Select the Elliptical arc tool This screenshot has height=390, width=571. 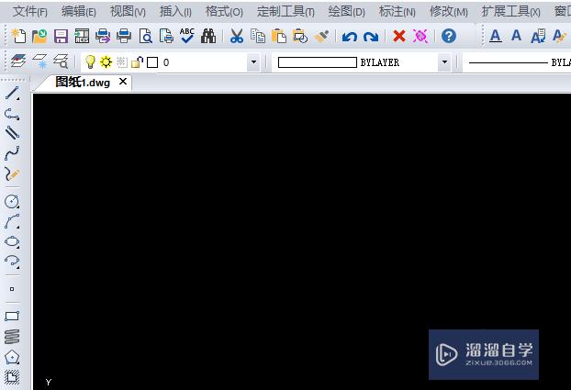pos(12,262)
